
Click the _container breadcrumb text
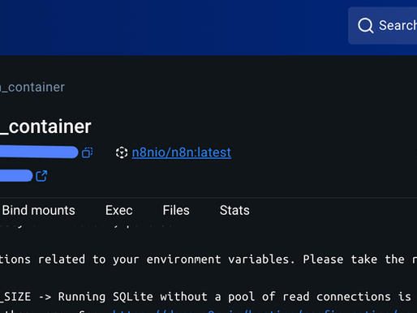pyautogui.click(x=32, y=88)
